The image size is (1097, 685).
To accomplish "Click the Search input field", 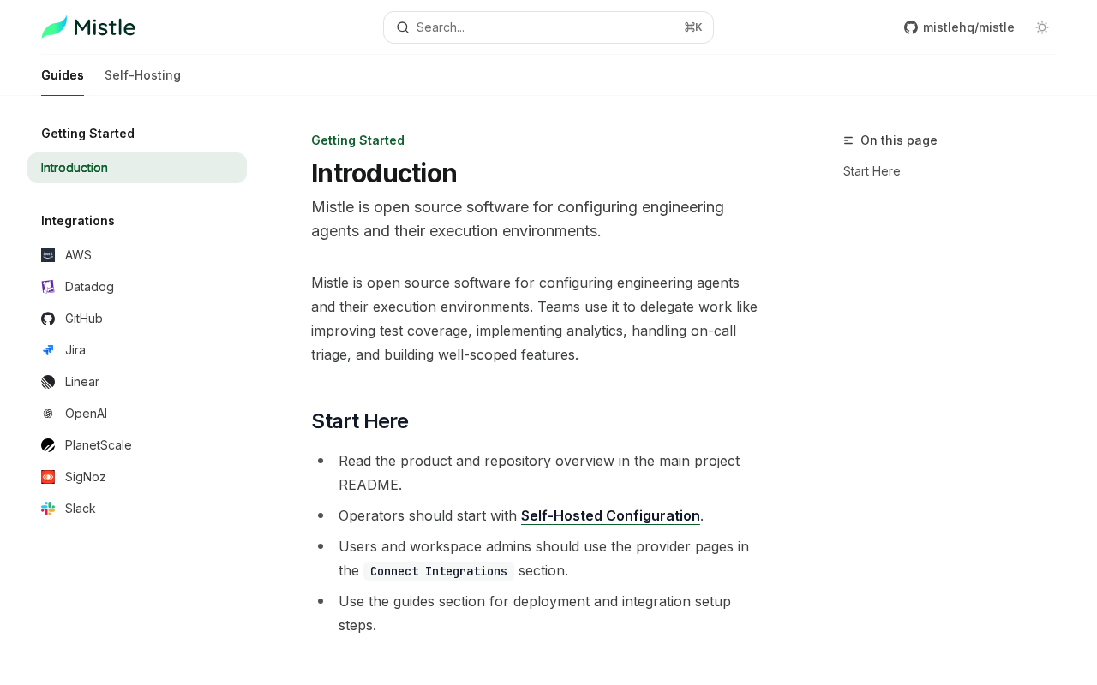I will pyautogui.click(x=548, y=27).
